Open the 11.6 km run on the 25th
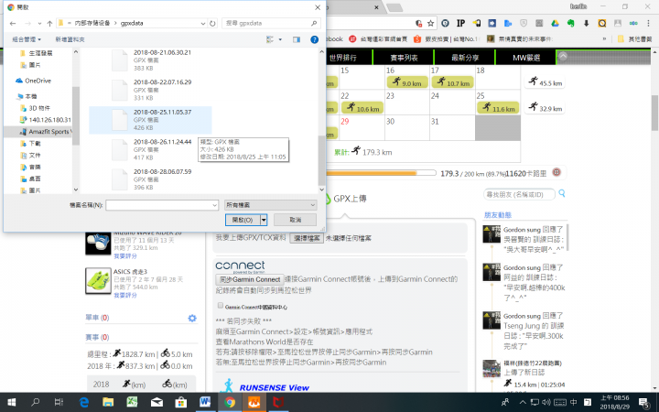The width and height of the screenshot is (659, 412). pyautogui.click(x=498, y=108)
